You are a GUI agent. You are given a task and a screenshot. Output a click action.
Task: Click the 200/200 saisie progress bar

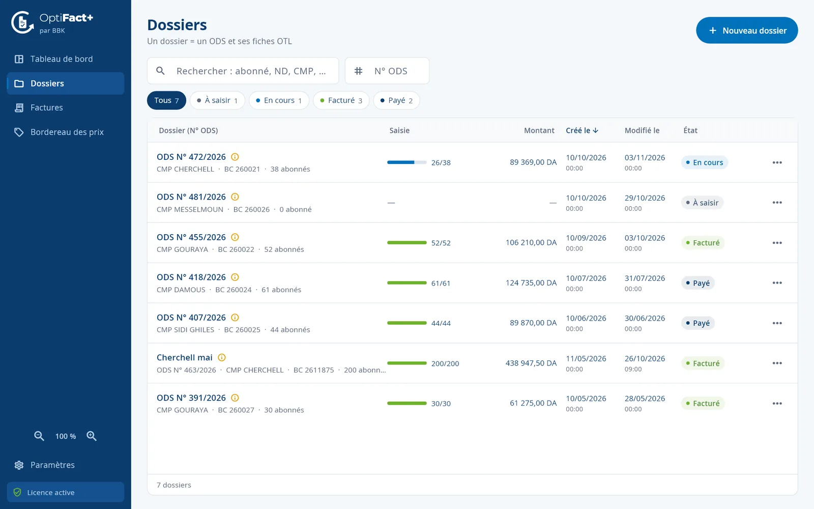point(407,363)
